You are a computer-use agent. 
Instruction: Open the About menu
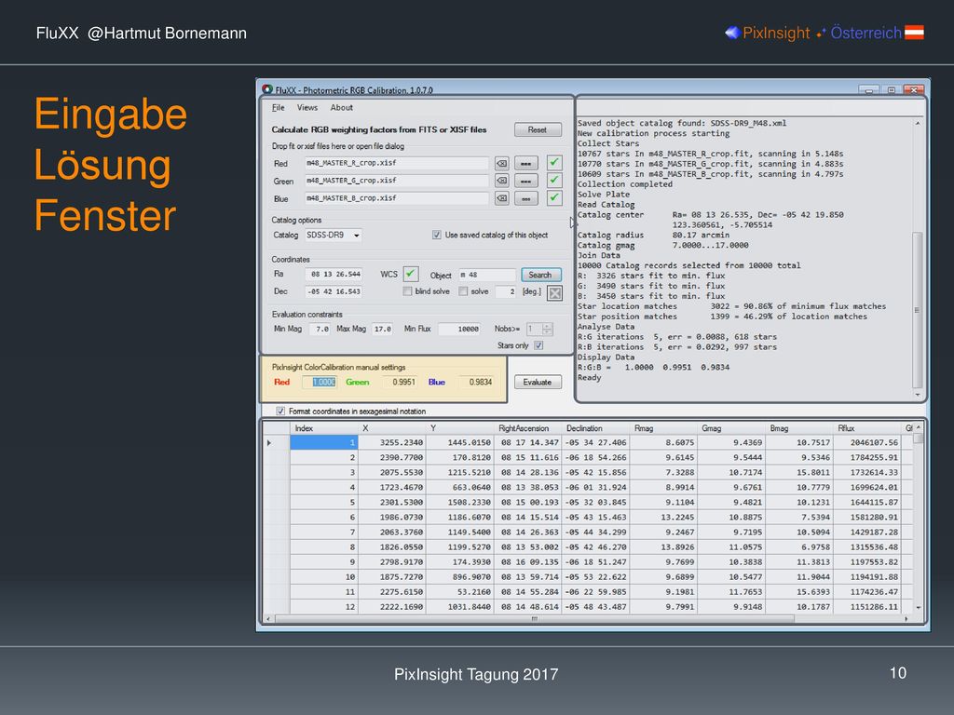(341, 108)
